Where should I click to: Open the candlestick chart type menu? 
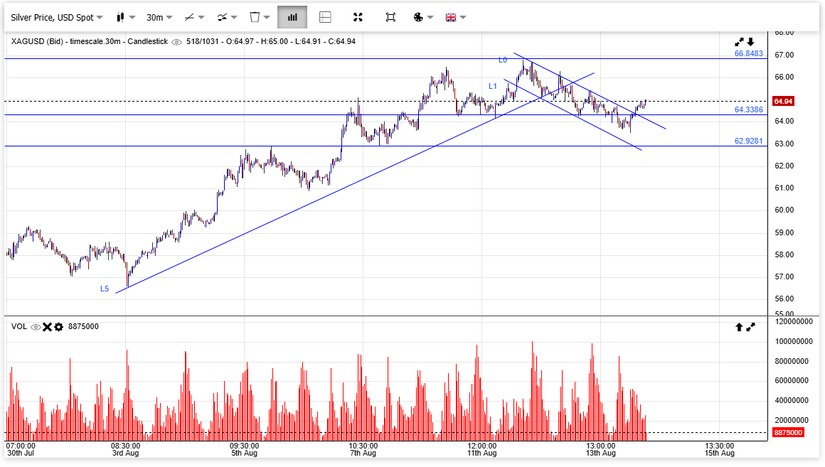[x=126, y=17]
